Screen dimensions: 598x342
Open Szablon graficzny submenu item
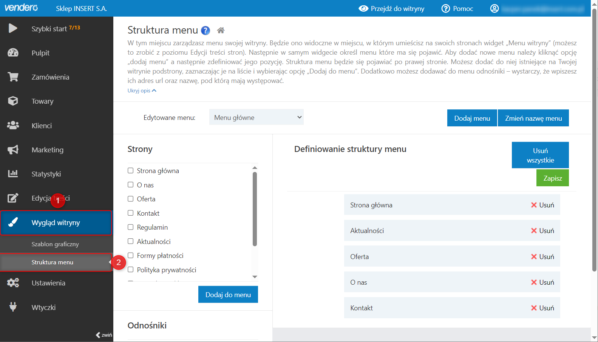point(55,244)
